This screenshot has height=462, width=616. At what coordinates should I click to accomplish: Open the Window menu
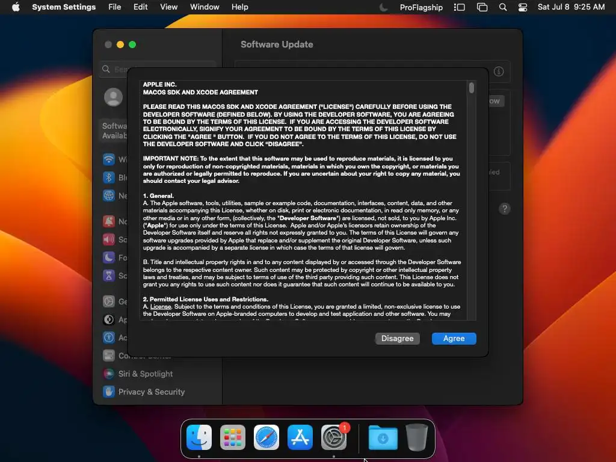(x=205, y=7)
